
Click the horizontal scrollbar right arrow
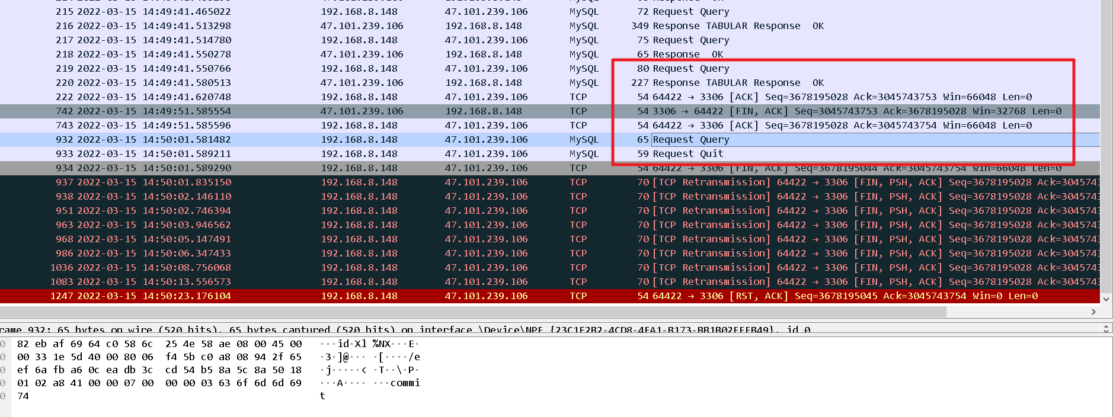(x=1093, y=312)
